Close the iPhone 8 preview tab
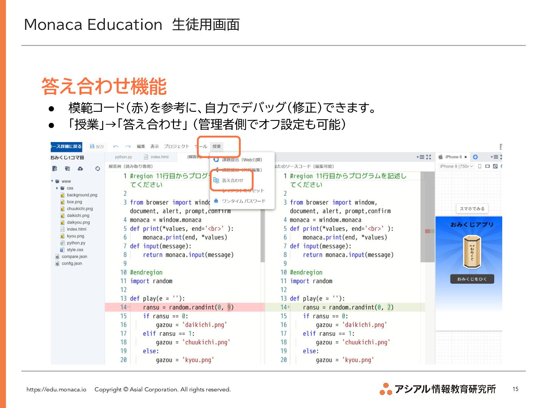 [466, 157]
